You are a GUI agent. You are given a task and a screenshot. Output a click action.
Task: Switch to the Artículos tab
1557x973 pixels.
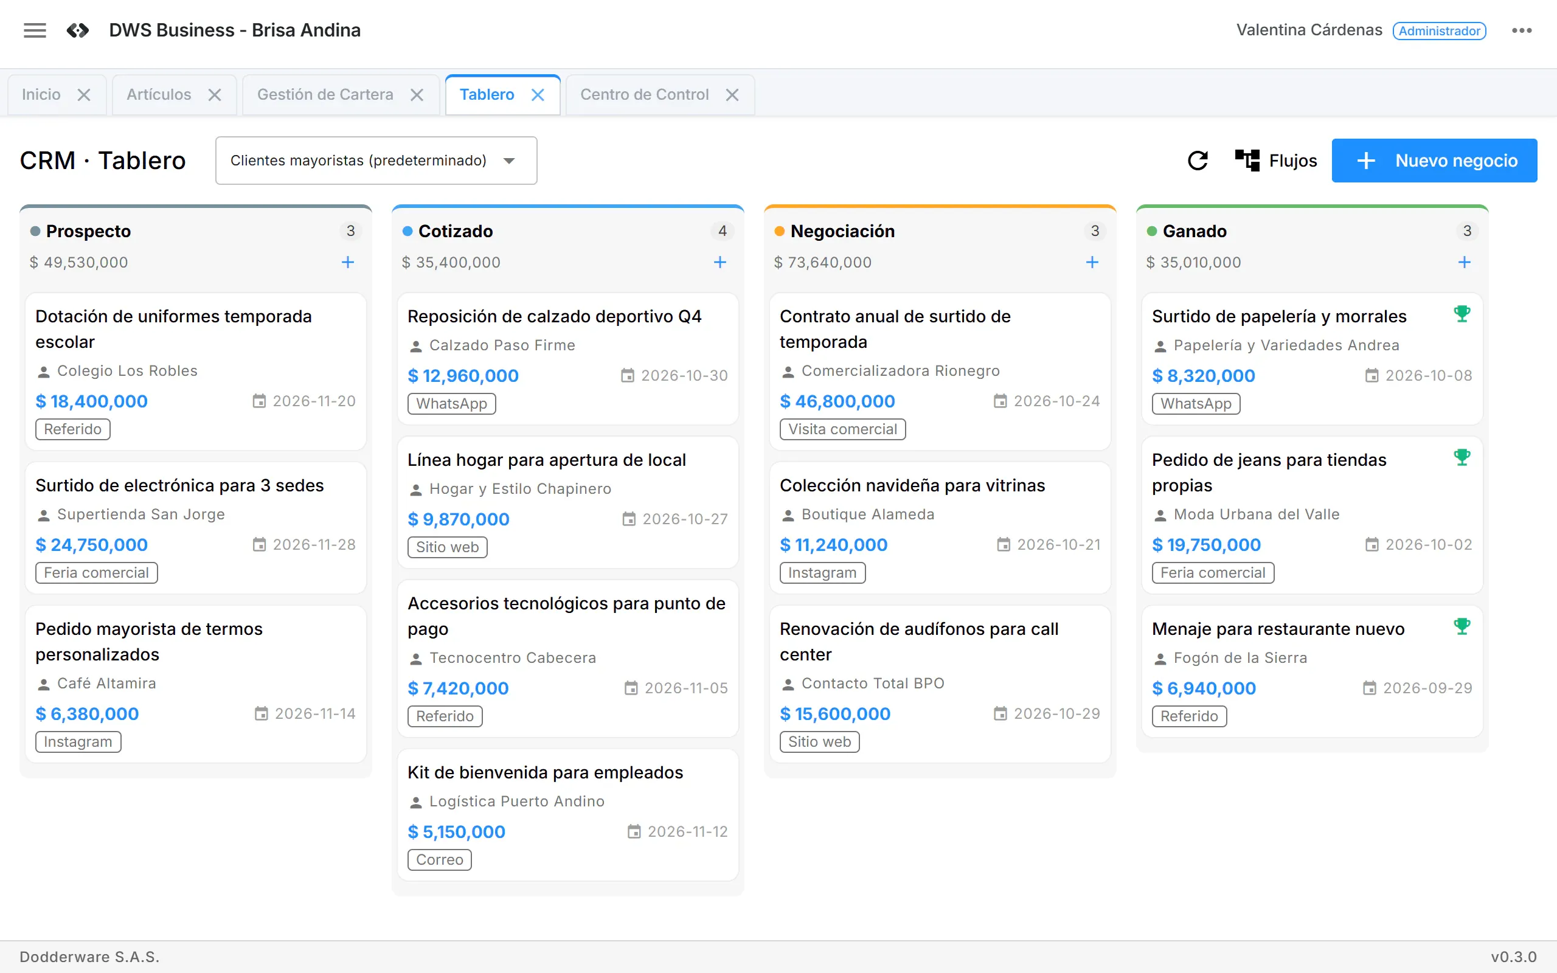(x=159, y=95)
